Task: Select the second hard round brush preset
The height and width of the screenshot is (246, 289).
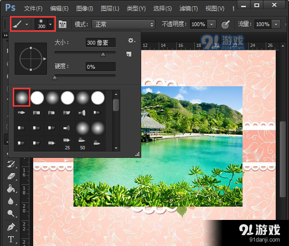Action: coord(67,98)
